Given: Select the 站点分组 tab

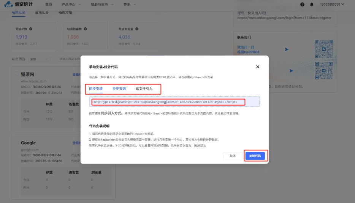Looking at the screenshot, I should [65, 13].
